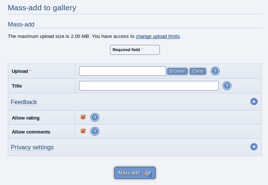
Task: Open help icon for Upload field
Action: click(215, 71)
